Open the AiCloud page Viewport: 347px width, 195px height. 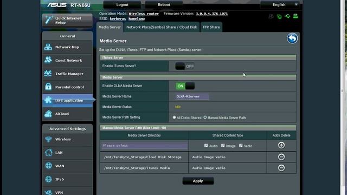(x=67, y=114)
